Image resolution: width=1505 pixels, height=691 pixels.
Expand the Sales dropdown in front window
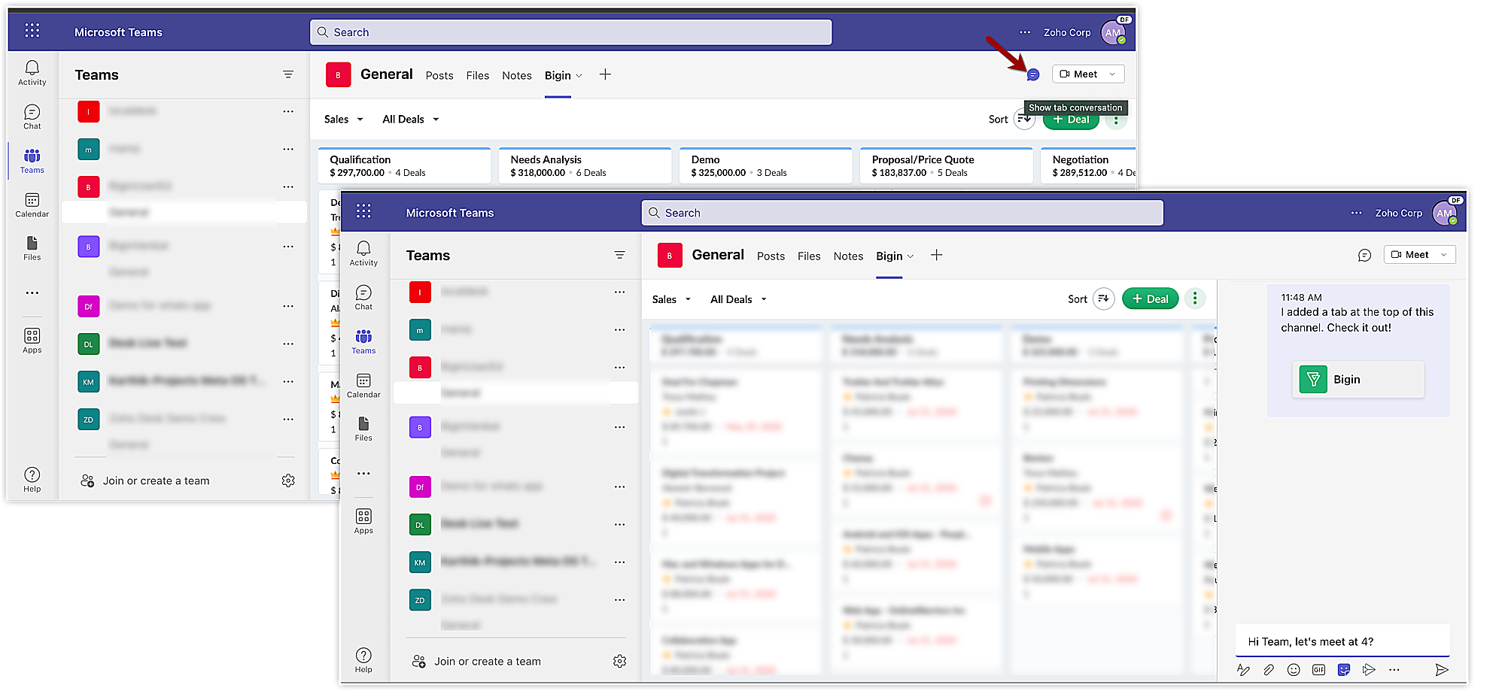click(x=671, y=299)
